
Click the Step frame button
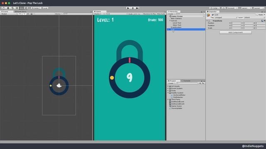pyautogui.click(x=137, y=8)
